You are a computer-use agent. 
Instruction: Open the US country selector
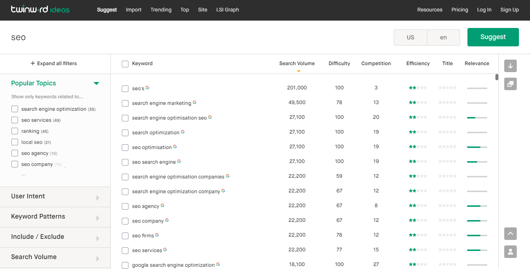pos(410,38)
